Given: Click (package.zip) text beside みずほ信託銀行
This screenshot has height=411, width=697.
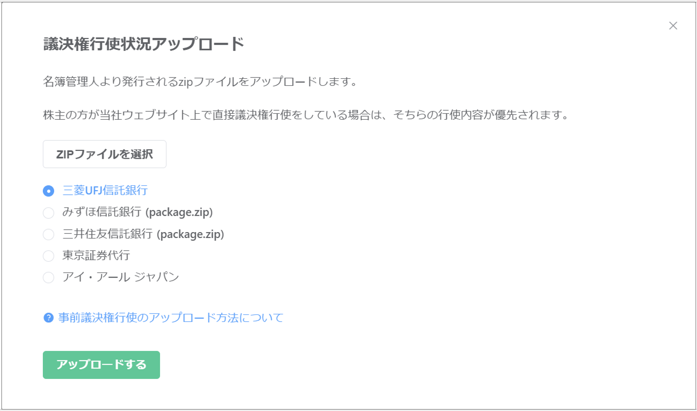Looking at the screenshot, I should 180,212.
